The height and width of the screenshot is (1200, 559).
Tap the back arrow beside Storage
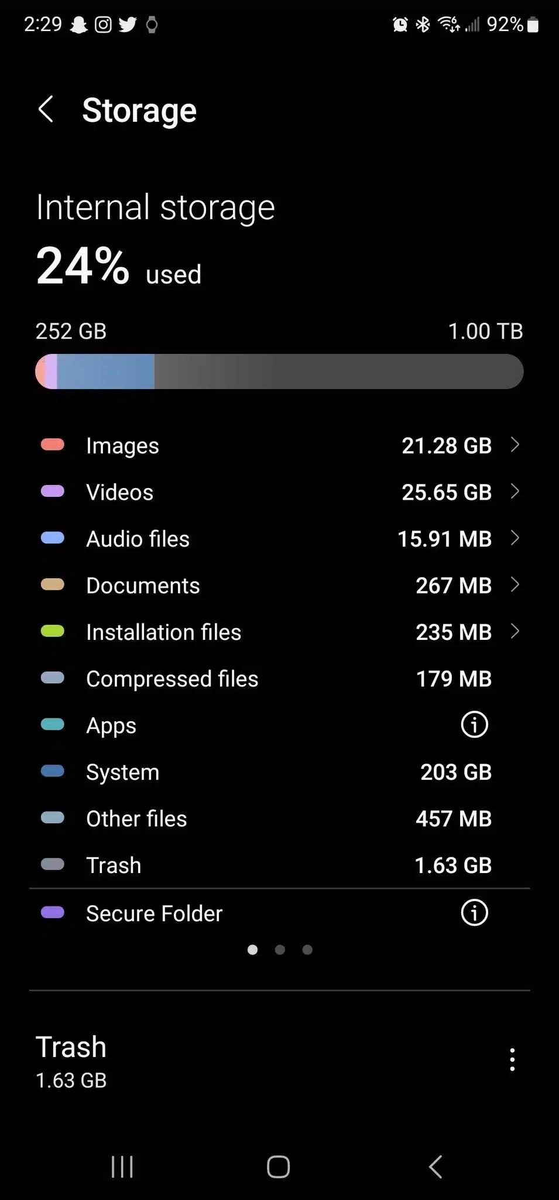pos(46,110)
